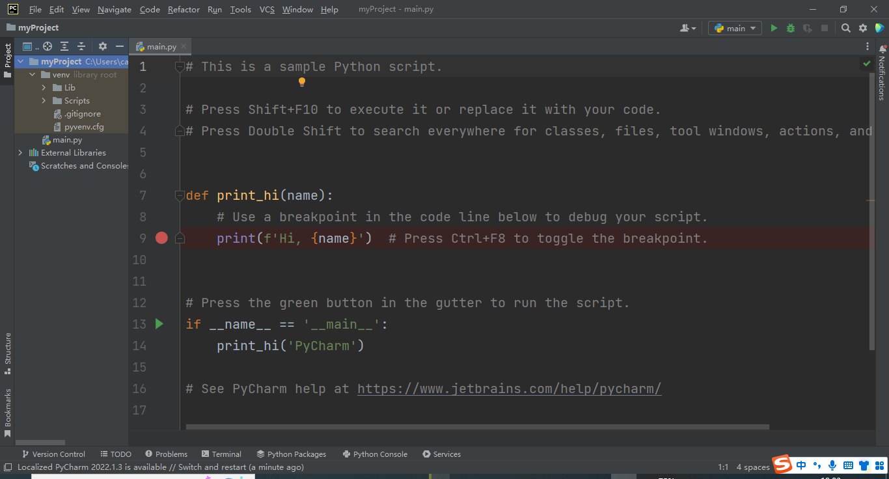
Task: Click the 4 spaces indent setting
Action: click(x=753, y=467)
